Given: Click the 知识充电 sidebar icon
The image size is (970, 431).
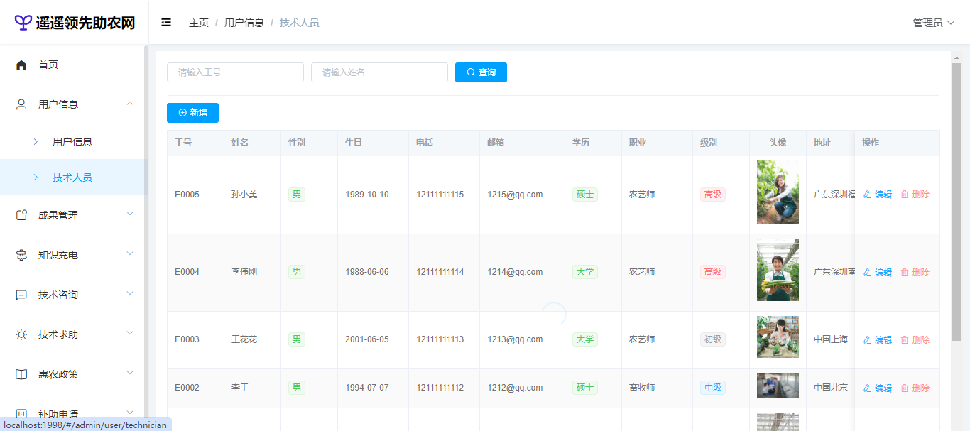Looking at the screenshot, I should point(21,255).
